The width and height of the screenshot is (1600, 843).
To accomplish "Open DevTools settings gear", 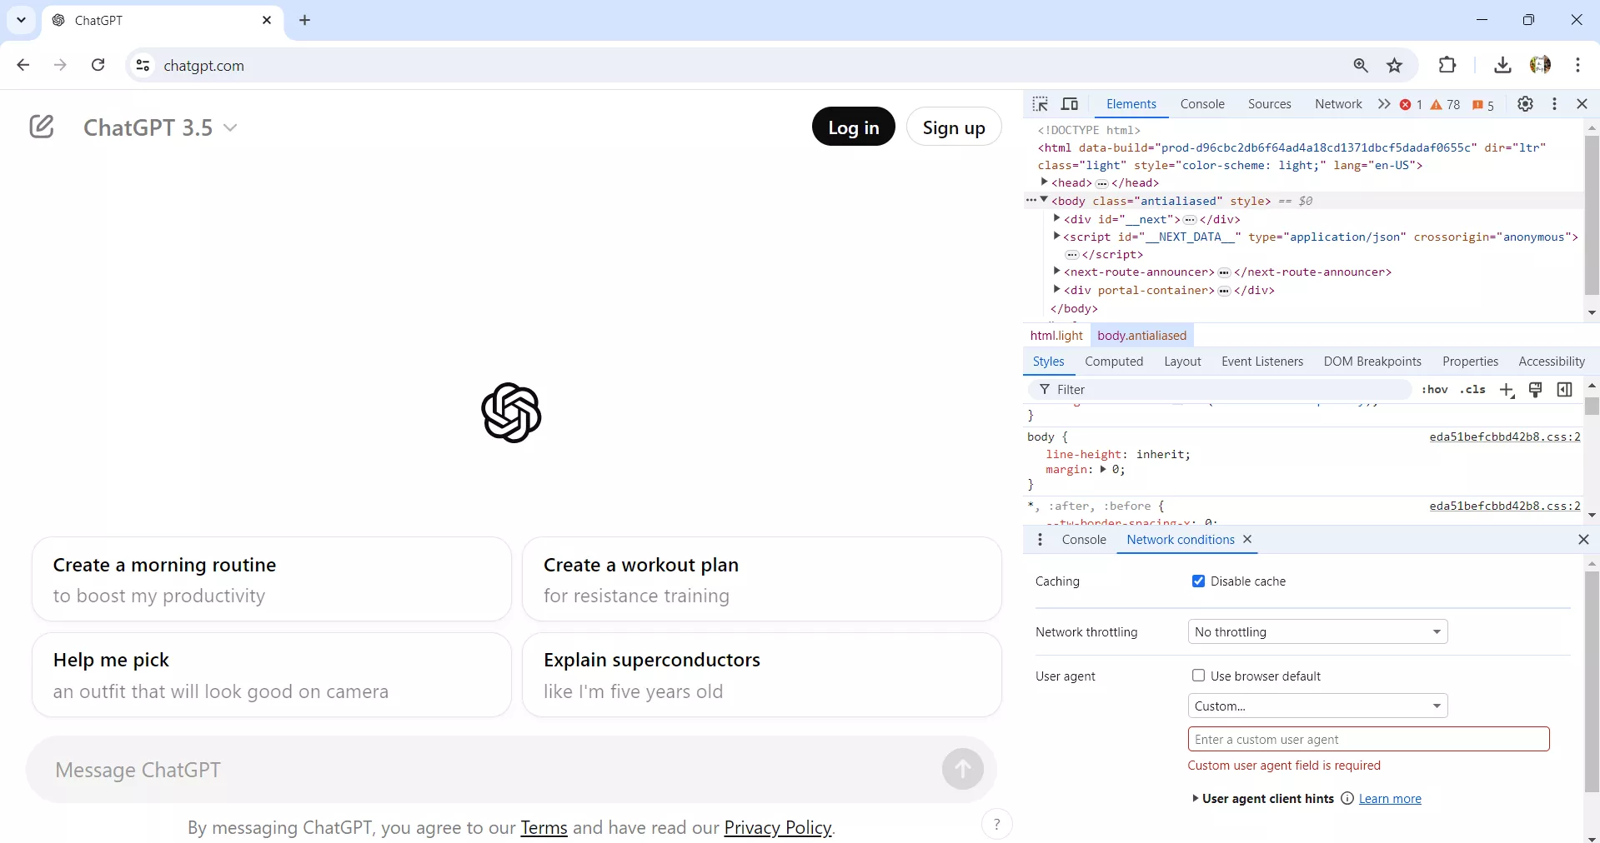I will [x=1526, y=104].
